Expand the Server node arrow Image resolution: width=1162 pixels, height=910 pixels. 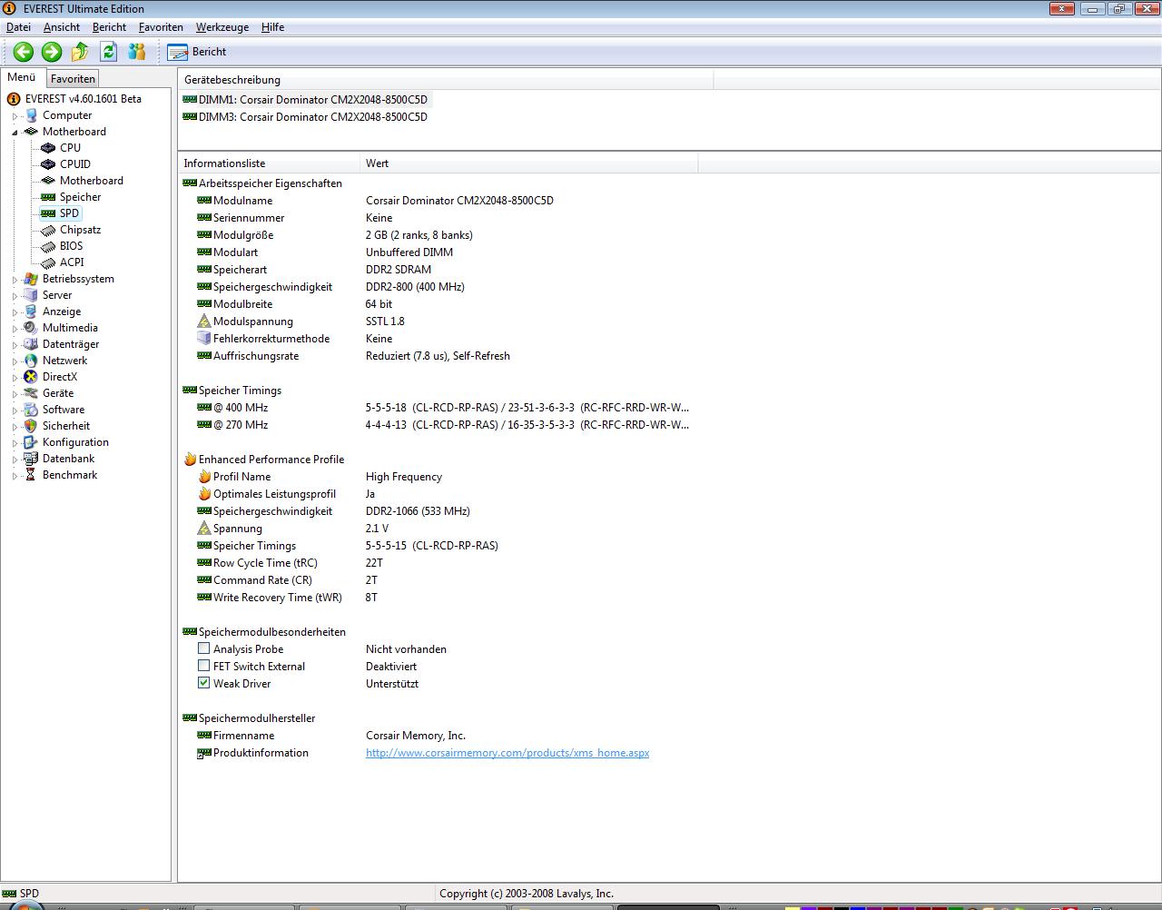pos(15,296)
